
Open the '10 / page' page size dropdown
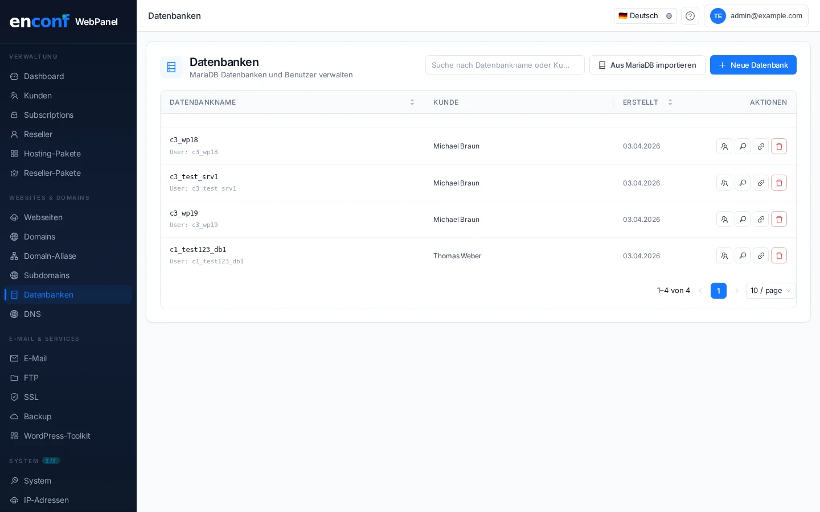pyautogui.click(x=771, y=291)
